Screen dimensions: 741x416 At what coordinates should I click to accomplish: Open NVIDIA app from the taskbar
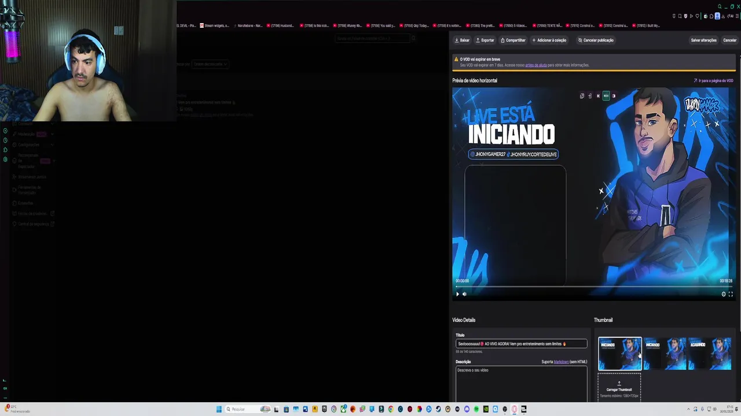(x=486, y=409)
